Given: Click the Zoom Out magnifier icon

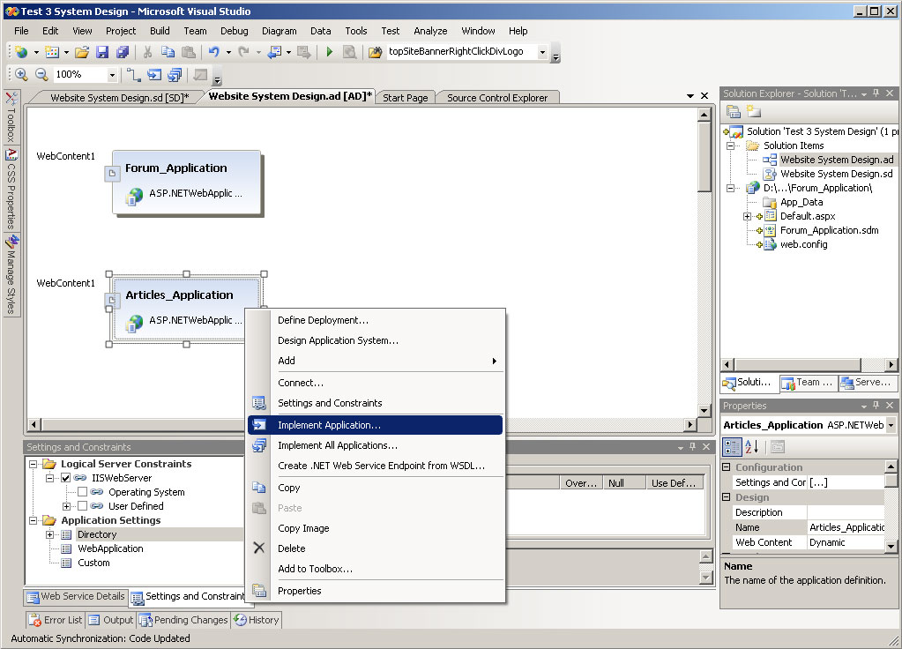Looking at the screenshot, I should [x=41, y=75].
